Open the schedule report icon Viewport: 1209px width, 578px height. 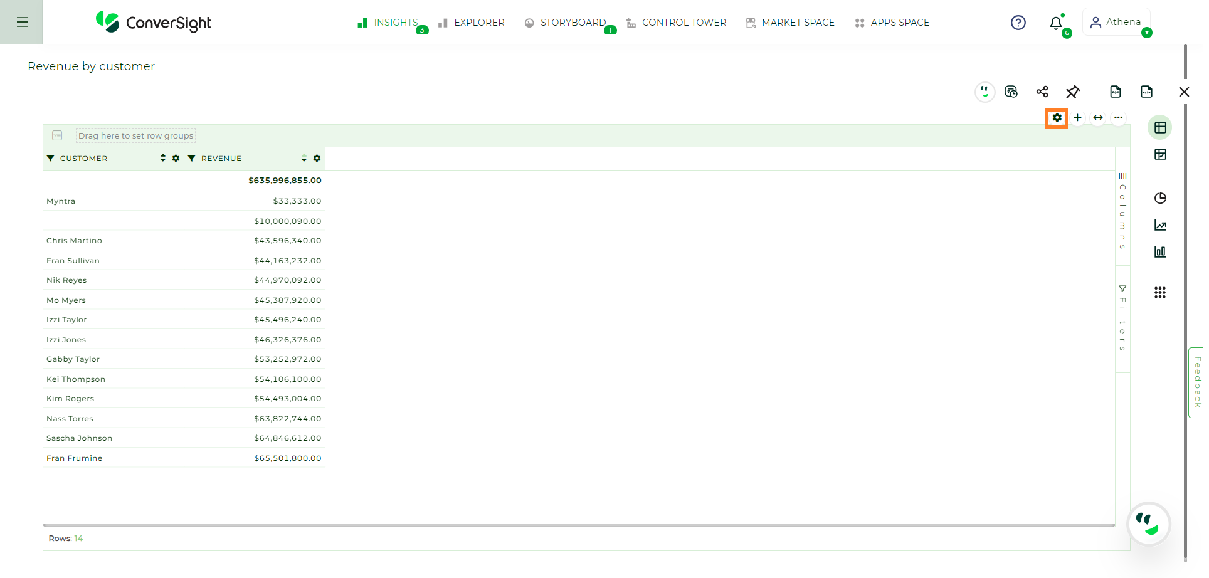coord(1011,92)
